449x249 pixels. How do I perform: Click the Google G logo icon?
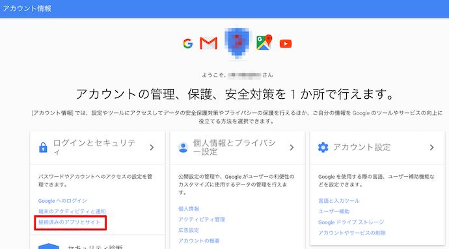click(x=188, y=44)
